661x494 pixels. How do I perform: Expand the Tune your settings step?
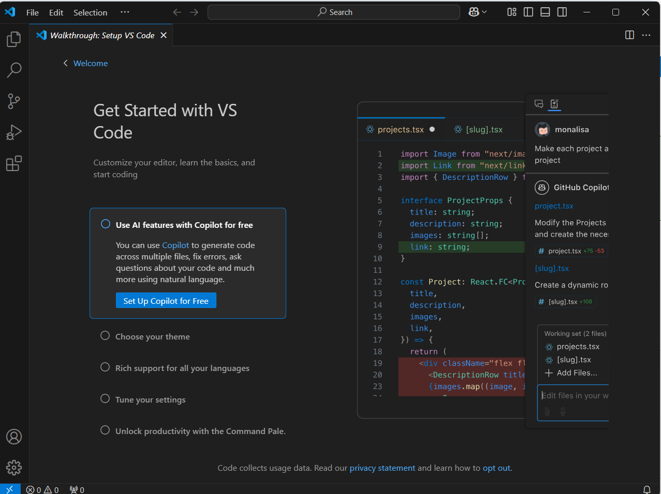click(150, 400)
